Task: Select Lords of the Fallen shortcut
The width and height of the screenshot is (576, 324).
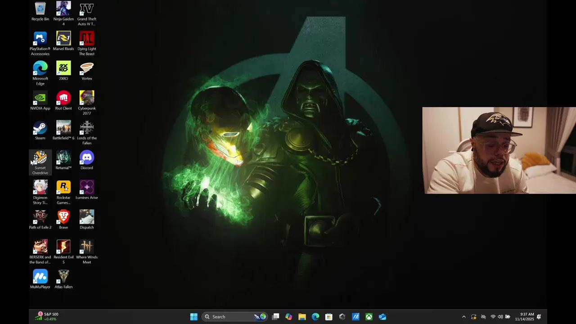Action: (87, 133)
